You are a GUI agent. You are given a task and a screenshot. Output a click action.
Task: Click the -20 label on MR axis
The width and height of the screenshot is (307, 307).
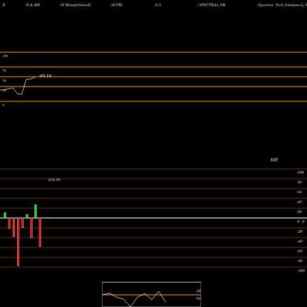[300, 231]
